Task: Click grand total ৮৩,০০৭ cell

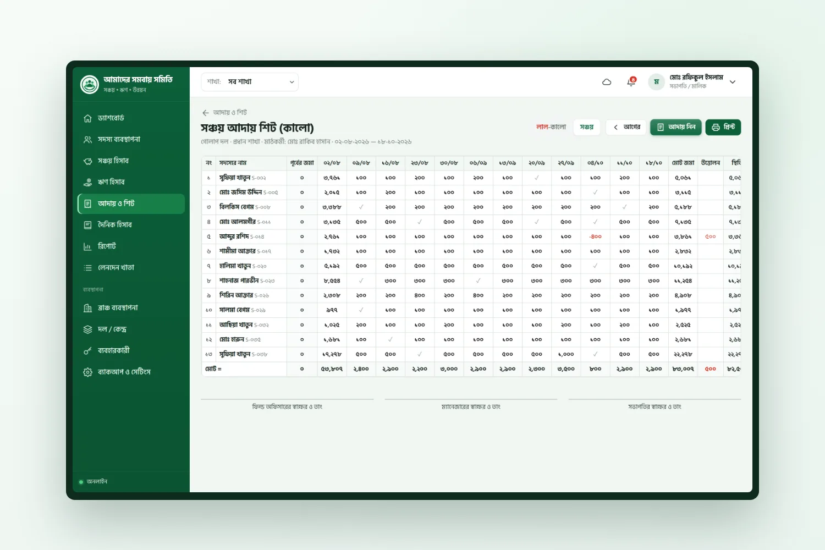Action: click(x=683, y=369)
